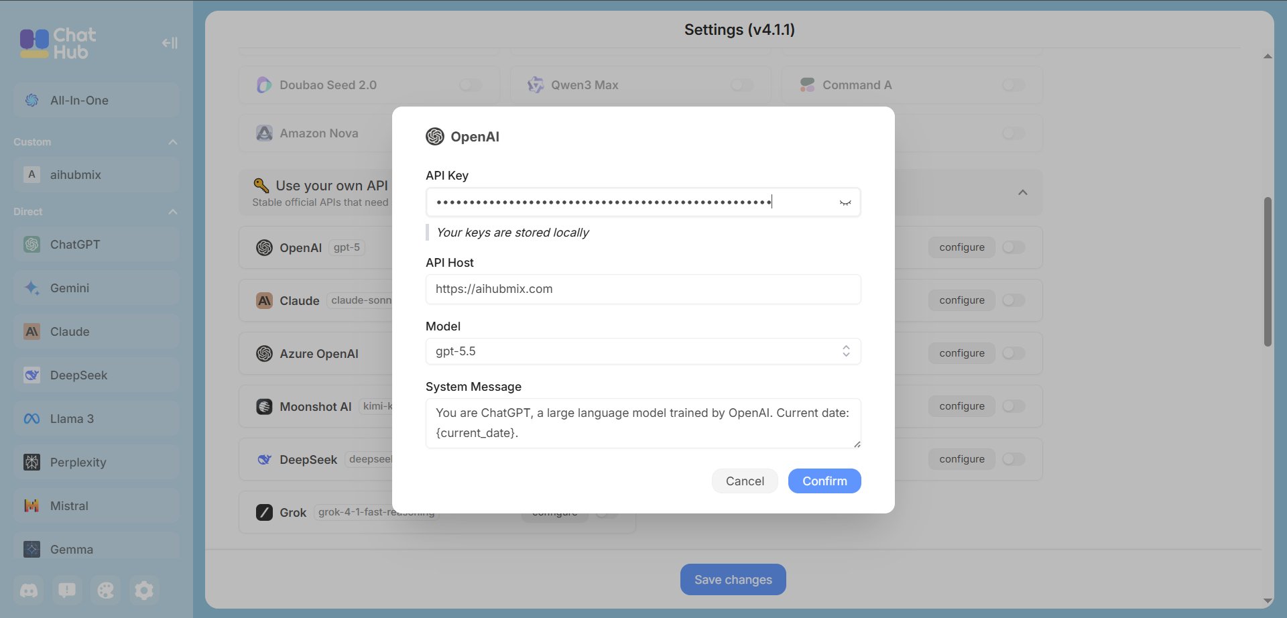Edit the API Host field
The width and height of the screenshot is (1287, 618).
[x=643, y=290]
